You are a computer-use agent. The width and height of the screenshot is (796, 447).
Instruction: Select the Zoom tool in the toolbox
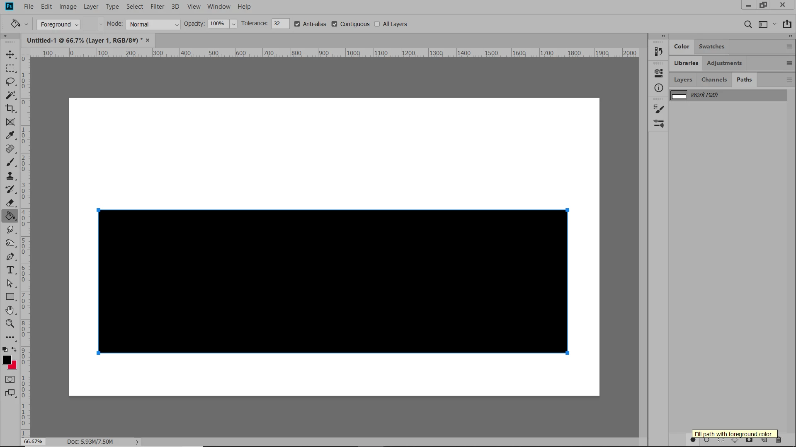point(10,324)
